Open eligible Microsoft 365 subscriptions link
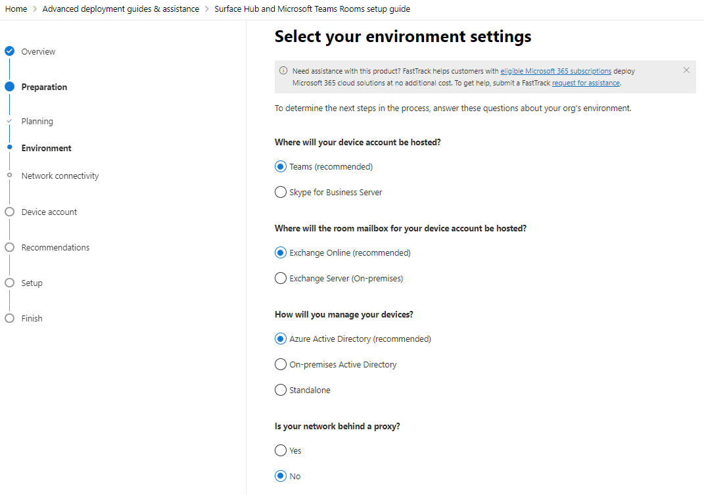 tap(555, 71)
